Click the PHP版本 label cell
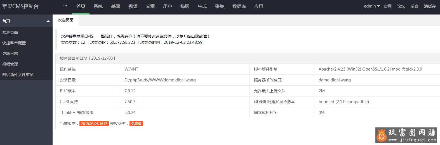The image size is (440, 145). [x=88, y=91]
